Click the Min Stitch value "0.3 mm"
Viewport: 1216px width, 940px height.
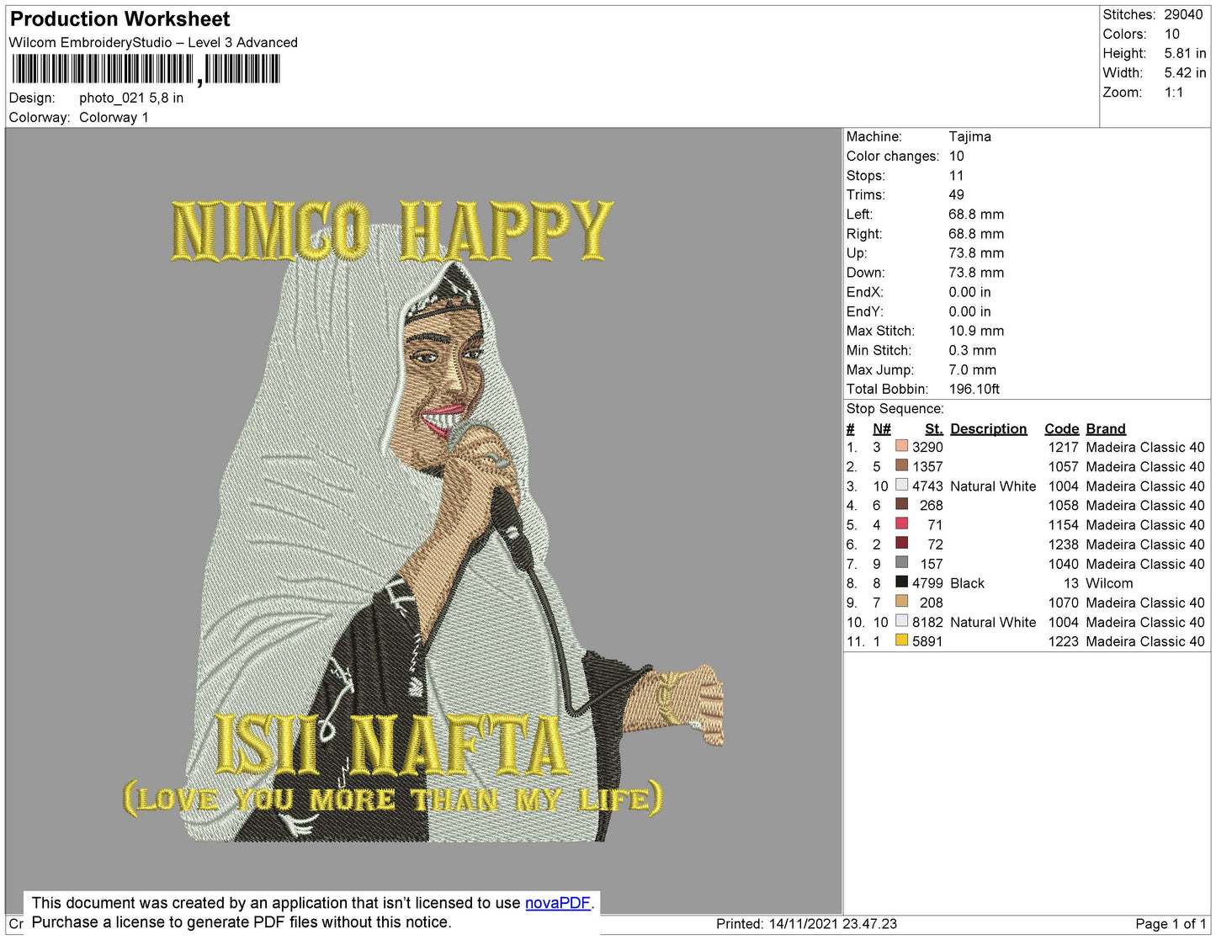(x=972, y=350)
